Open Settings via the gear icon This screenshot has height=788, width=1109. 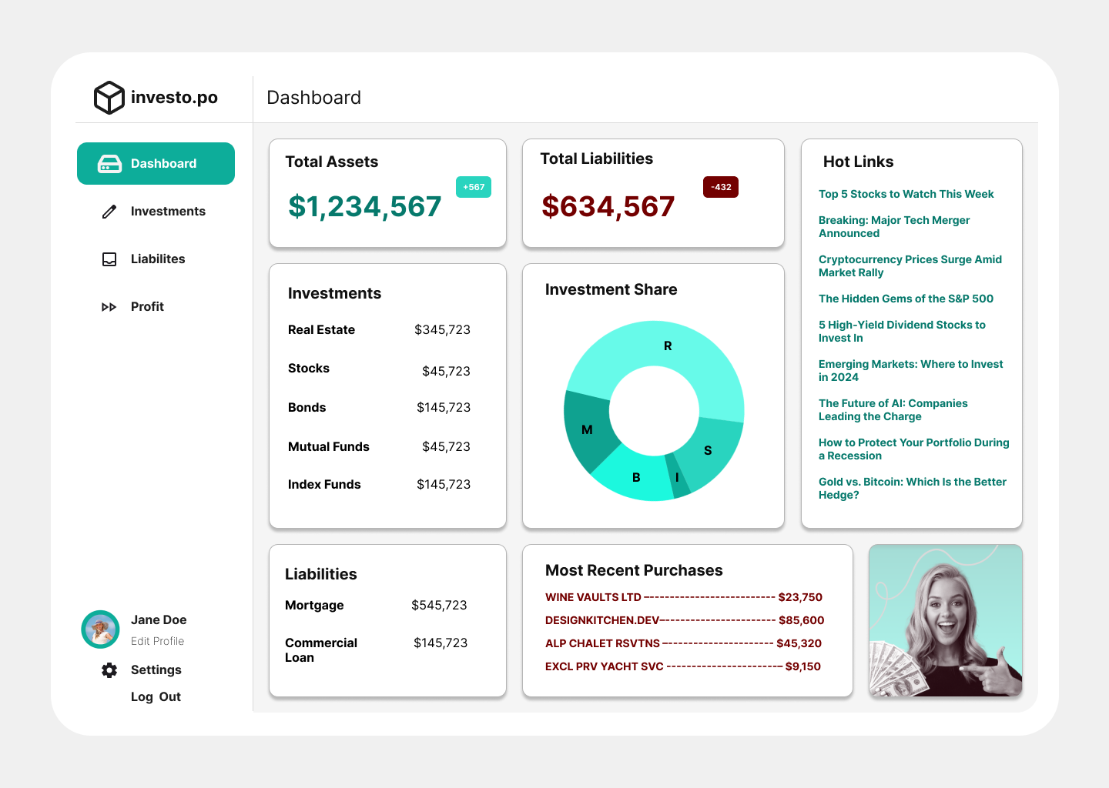point(109,669)
